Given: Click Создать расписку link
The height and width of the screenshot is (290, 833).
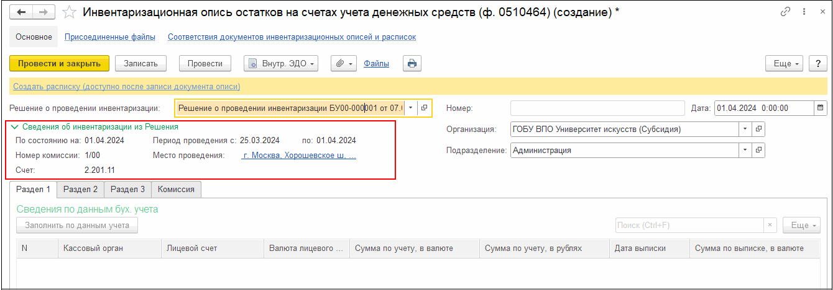Looking at the screenshot, I should pos(126,87).
